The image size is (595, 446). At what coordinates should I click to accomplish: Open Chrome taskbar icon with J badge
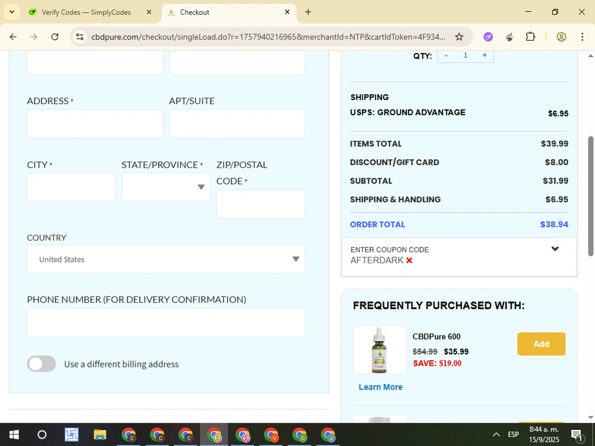[328, 435]
